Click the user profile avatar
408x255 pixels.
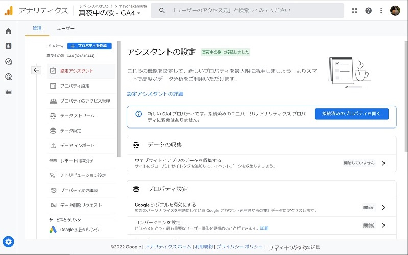[395, 11]
